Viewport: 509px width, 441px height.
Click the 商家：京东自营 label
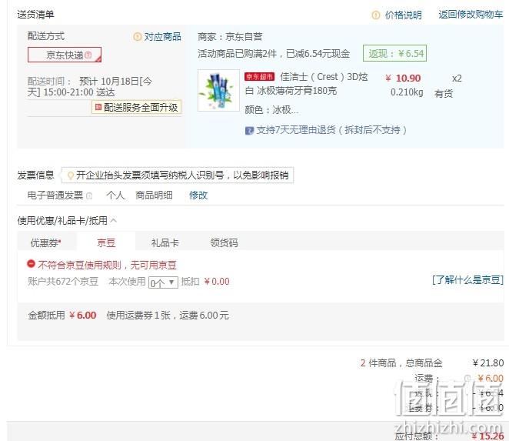pyautogui.click(x=230, y=37)
